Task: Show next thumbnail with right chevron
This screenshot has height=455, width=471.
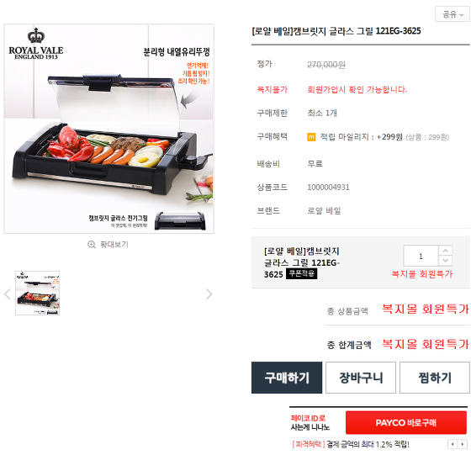Action: [x=209, y=294]
